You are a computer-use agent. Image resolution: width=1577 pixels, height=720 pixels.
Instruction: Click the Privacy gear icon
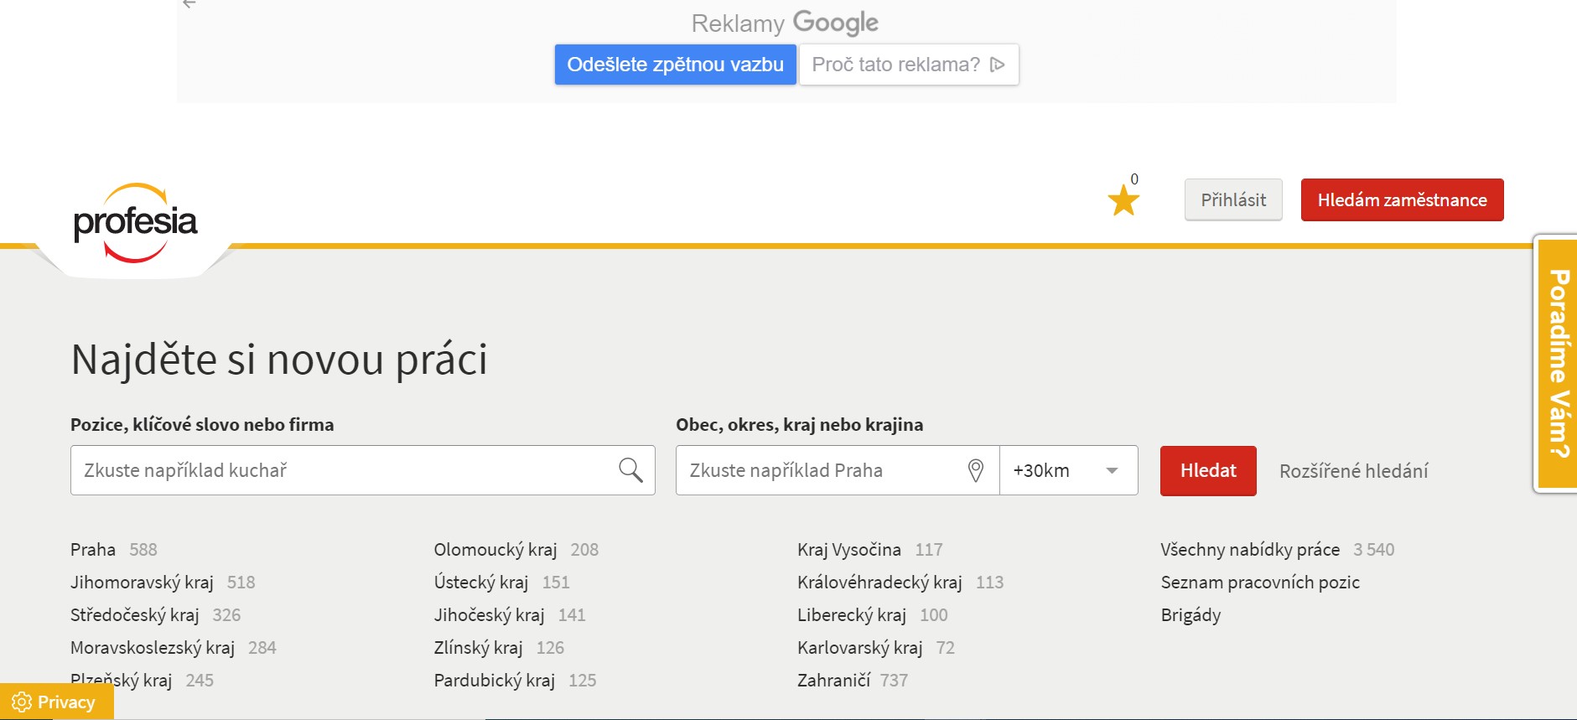(x=22, y=702)
